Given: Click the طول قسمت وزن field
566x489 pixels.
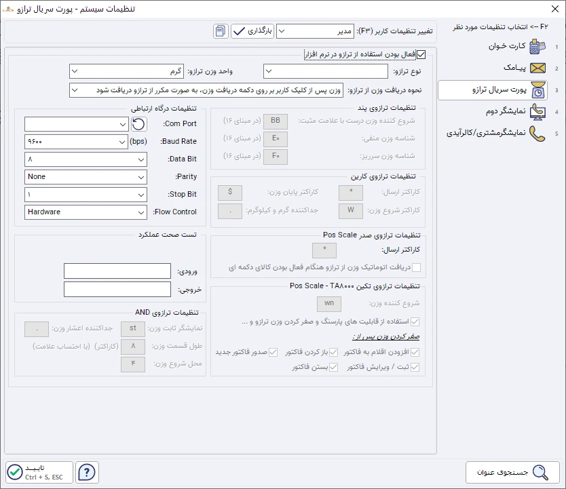Looking at the screenshot, I should click(133, 347).
